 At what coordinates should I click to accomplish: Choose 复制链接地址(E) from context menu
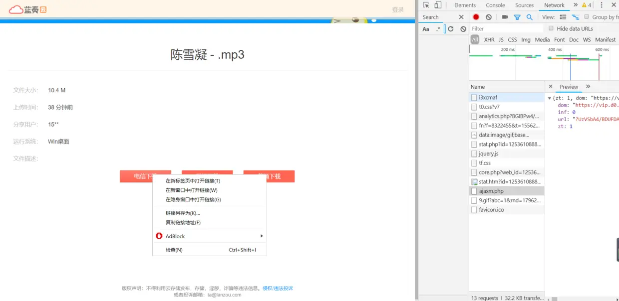(x=209, y=222)
